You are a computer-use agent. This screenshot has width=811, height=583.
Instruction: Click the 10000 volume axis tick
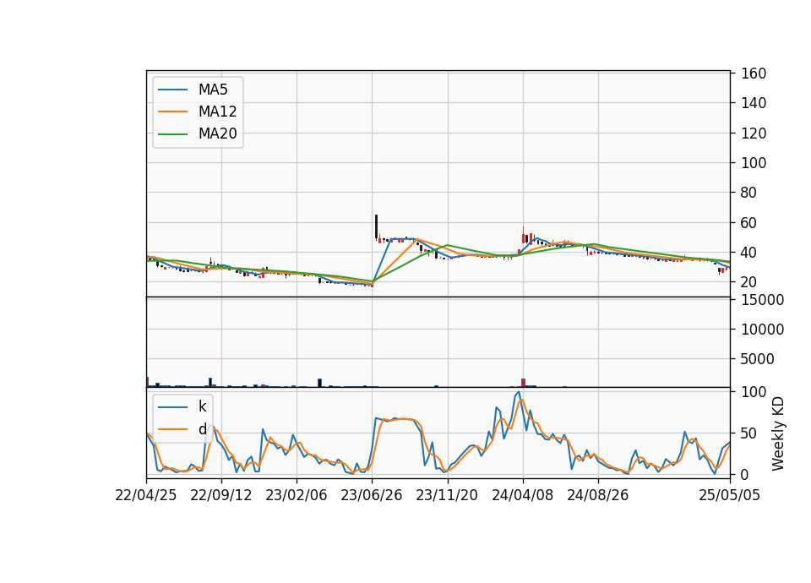click(762, 330)
